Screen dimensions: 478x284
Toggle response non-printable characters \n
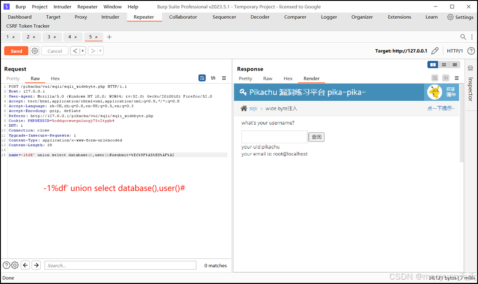446,78
